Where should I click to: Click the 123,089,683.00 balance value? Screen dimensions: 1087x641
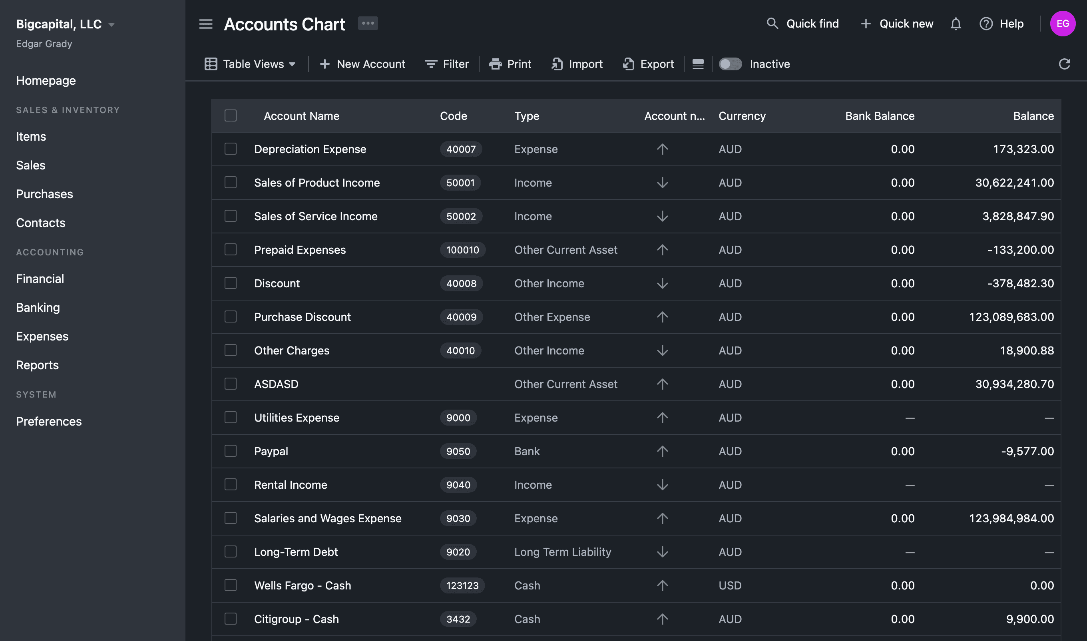click(1011, 317)
